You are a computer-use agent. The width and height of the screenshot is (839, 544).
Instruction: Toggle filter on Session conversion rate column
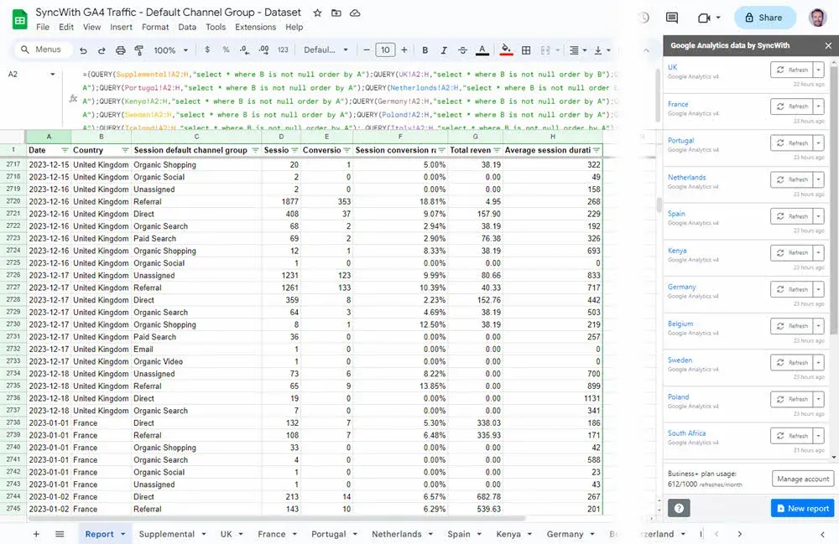click(x=441, y=150)
